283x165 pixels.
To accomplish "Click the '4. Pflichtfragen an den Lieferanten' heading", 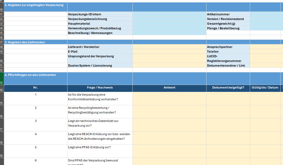I will 30,75.
